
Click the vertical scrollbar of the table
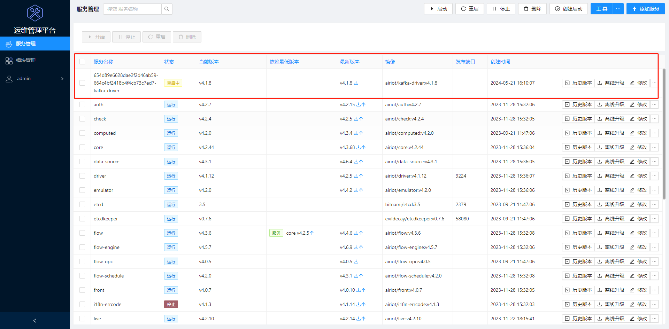pos(664,134)
